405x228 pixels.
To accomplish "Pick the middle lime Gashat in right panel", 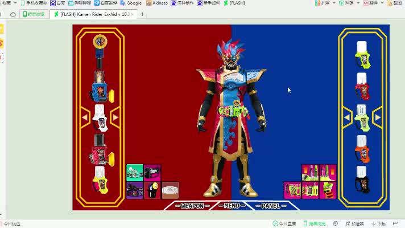I will pos(362,118).
